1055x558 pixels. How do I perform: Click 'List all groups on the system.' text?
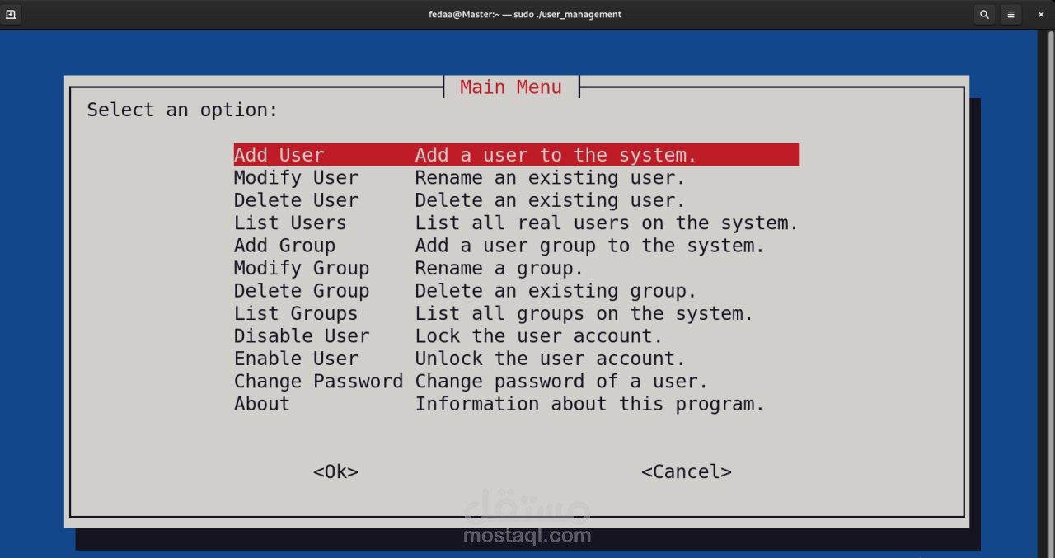click(584, 314)
